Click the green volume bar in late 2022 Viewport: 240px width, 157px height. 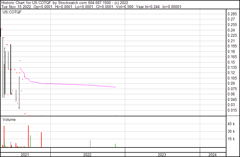pyautogui.click(x=115, y=145)
